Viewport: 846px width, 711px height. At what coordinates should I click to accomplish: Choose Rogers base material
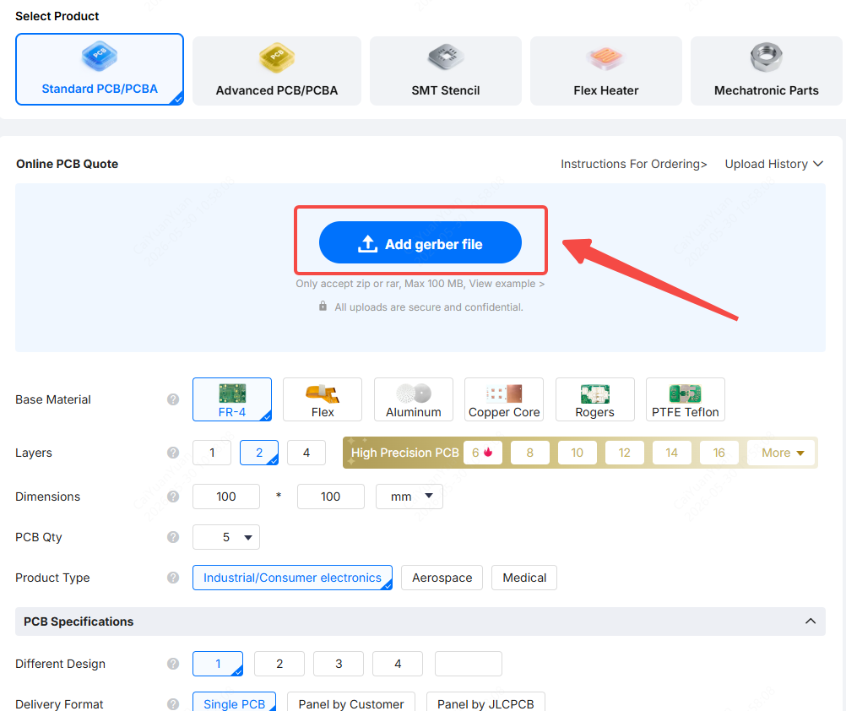tap(594, 399)
